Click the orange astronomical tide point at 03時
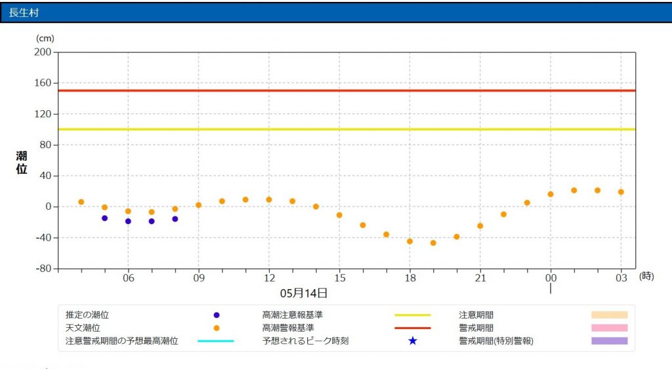Screen dimensions: 672x369 pos(621,192)
